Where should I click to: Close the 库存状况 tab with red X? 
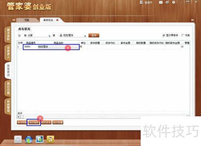tap(57, 20)
